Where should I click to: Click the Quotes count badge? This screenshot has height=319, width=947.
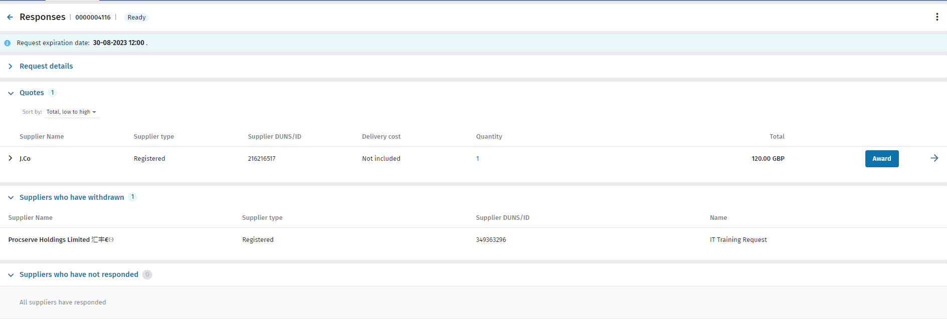pos(53,93)
